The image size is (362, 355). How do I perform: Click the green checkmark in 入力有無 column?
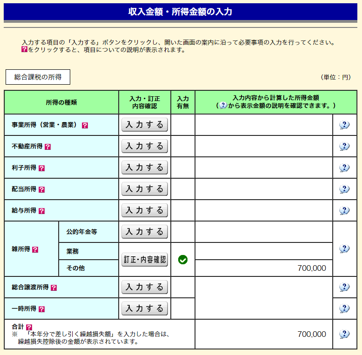point(183,260)
